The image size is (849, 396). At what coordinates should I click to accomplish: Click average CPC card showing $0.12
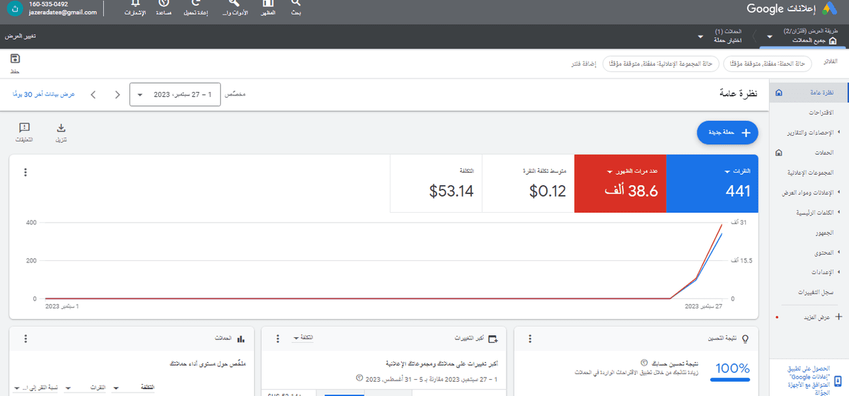coord(528,184)
